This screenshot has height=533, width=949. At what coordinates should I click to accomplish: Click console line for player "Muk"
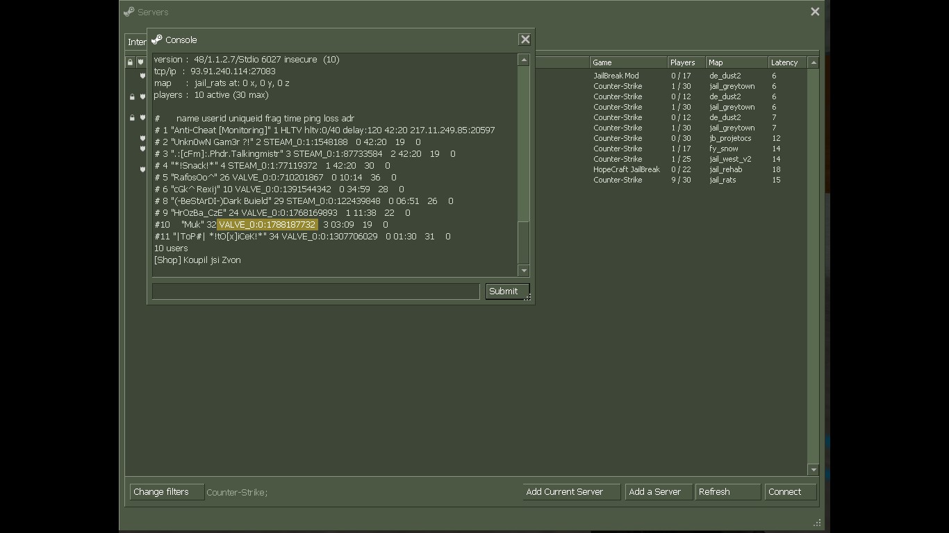(271, 225)
